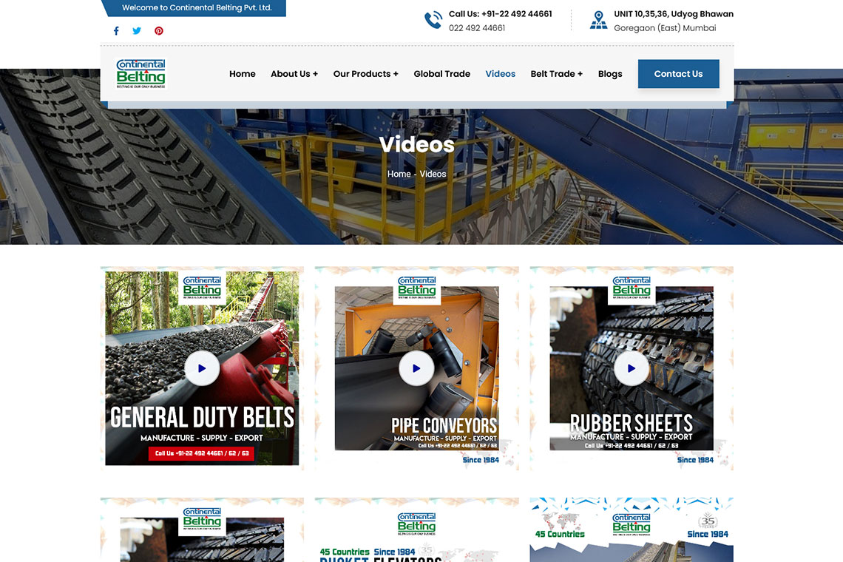Open the Pinterest social icon
This screenshot has height=562, width=843.
tap(158, 31)
